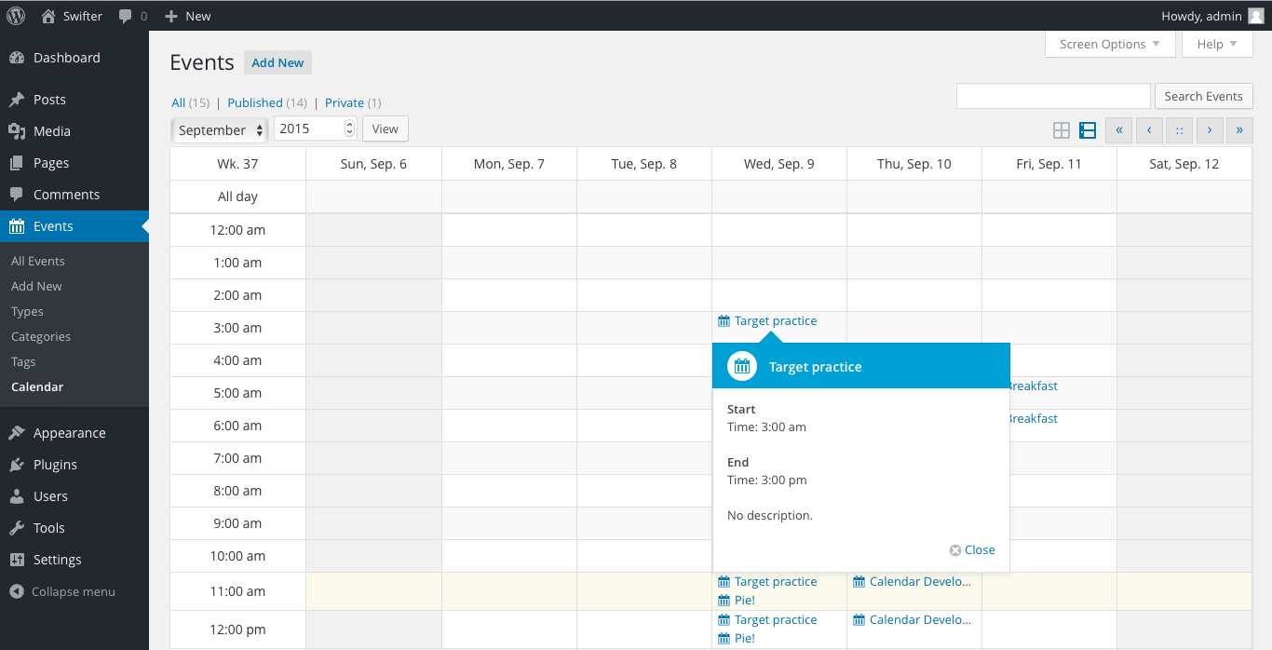Go to previous week ‹ button
Viewport: 1272px width, 650px height.
click(1149, 130)
